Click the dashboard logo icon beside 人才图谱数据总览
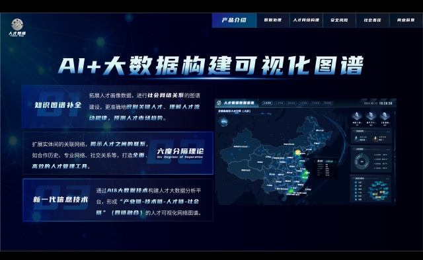Screen dimensions: 423x260 click(x=219, y=103)
